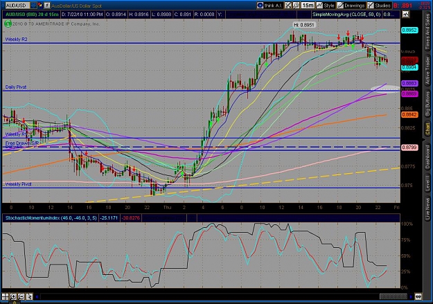Select the pointer cursor tool icon

click(29, 297)
